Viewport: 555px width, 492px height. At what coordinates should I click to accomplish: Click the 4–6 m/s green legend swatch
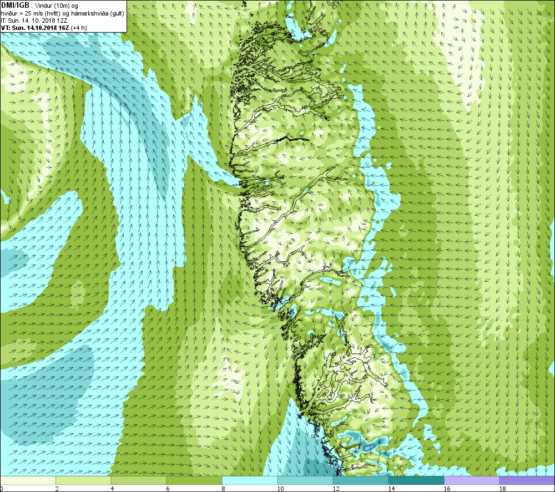[x=139, y=480]
